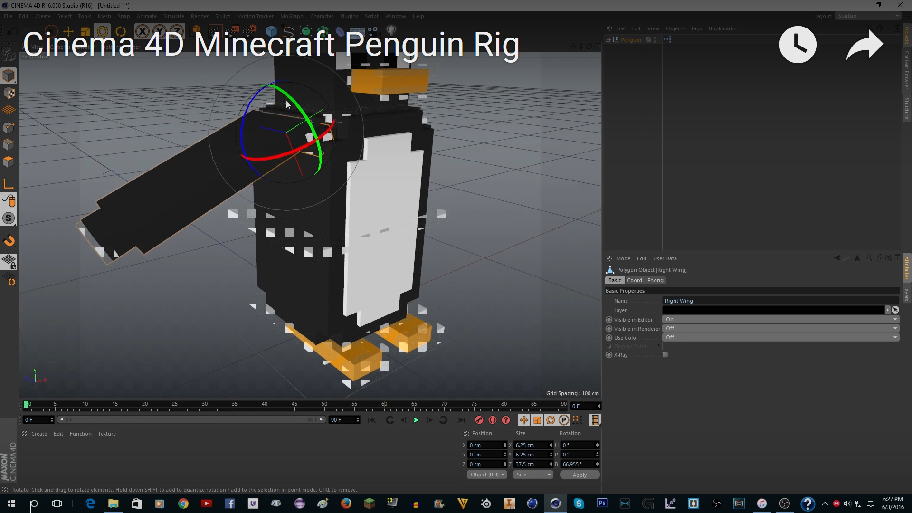Toggle Point Level Animation dots icon
Viewport: 912px width, 513px height.
coord(577,420)
